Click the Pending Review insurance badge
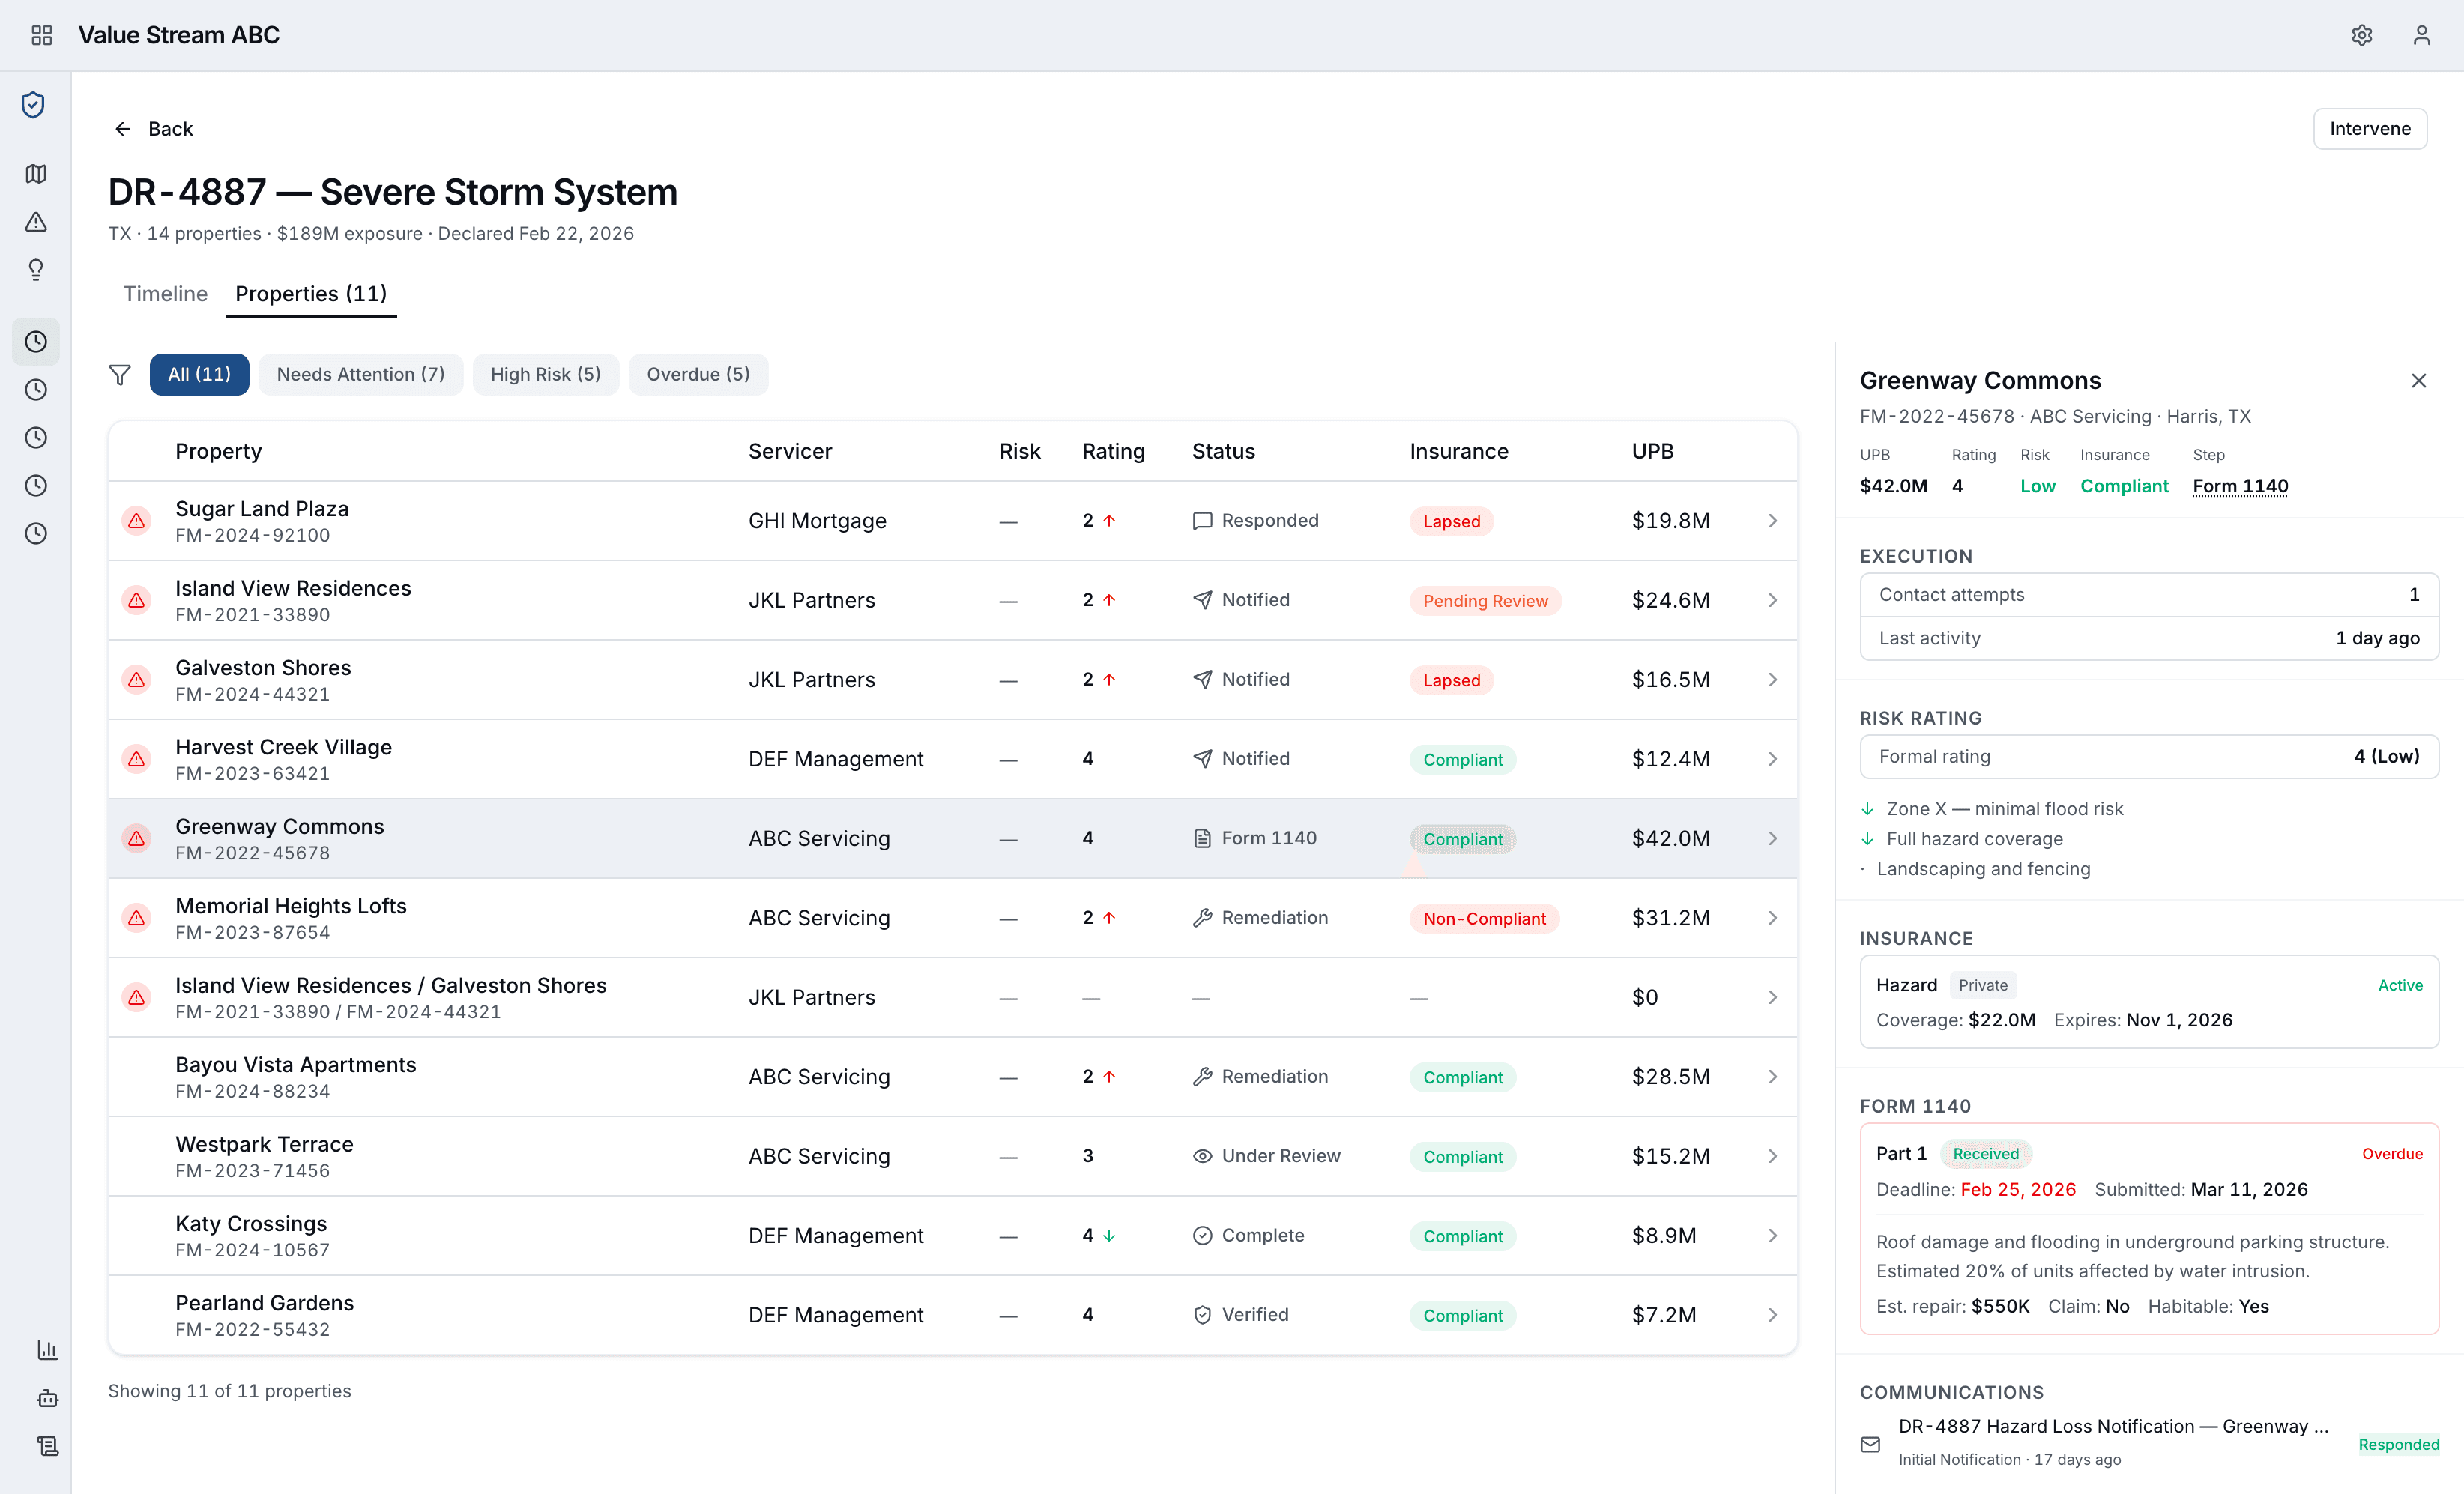 pos(1485,601)
